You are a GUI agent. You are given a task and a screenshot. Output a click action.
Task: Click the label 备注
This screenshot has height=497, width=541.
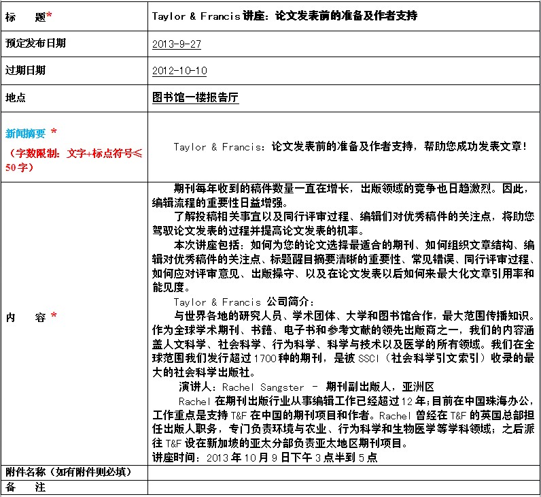point(25,487)
